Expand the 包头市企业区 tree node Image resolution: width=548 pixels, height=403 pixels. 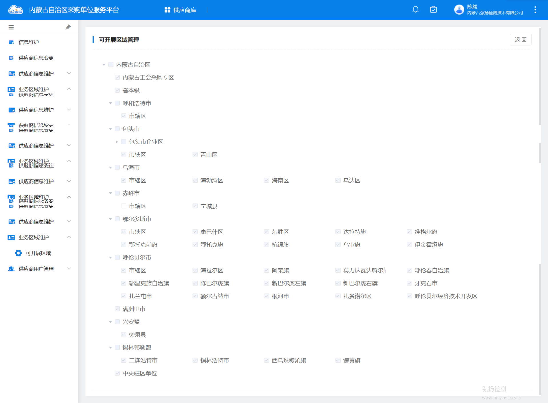click(117, 142)
